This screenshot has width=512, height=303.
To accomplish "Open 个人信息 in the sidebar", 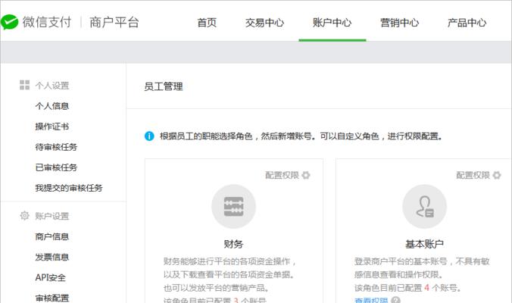I will point(52,106).
